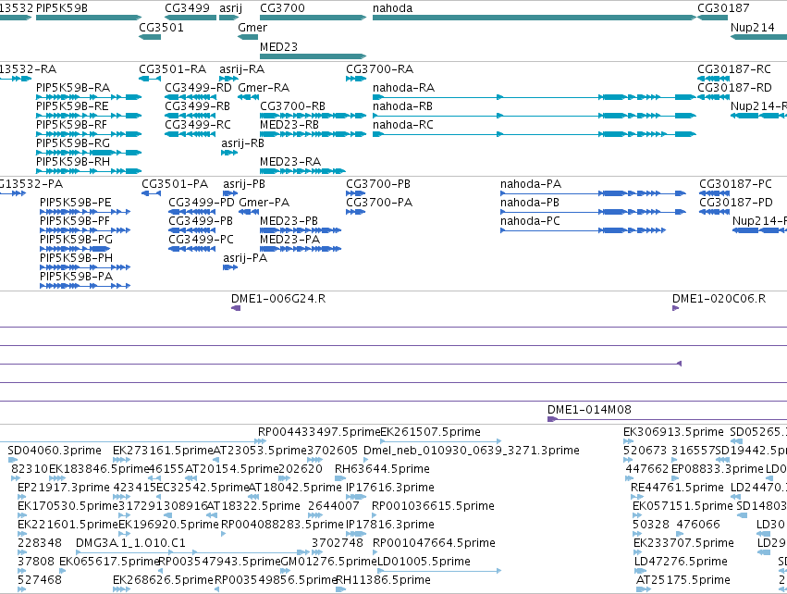Select transcript label CG3499-RD
787x594 pixels.
pyautogui.click(x=198, y=88)
